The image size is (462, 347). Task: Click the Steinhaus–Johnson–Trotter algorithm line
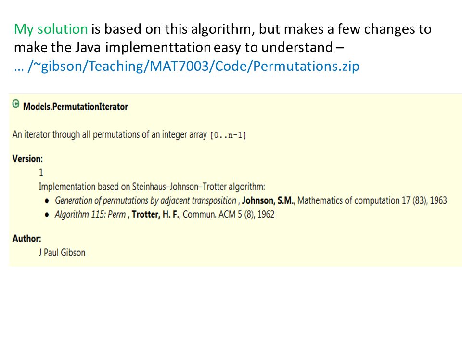[152, 187]
